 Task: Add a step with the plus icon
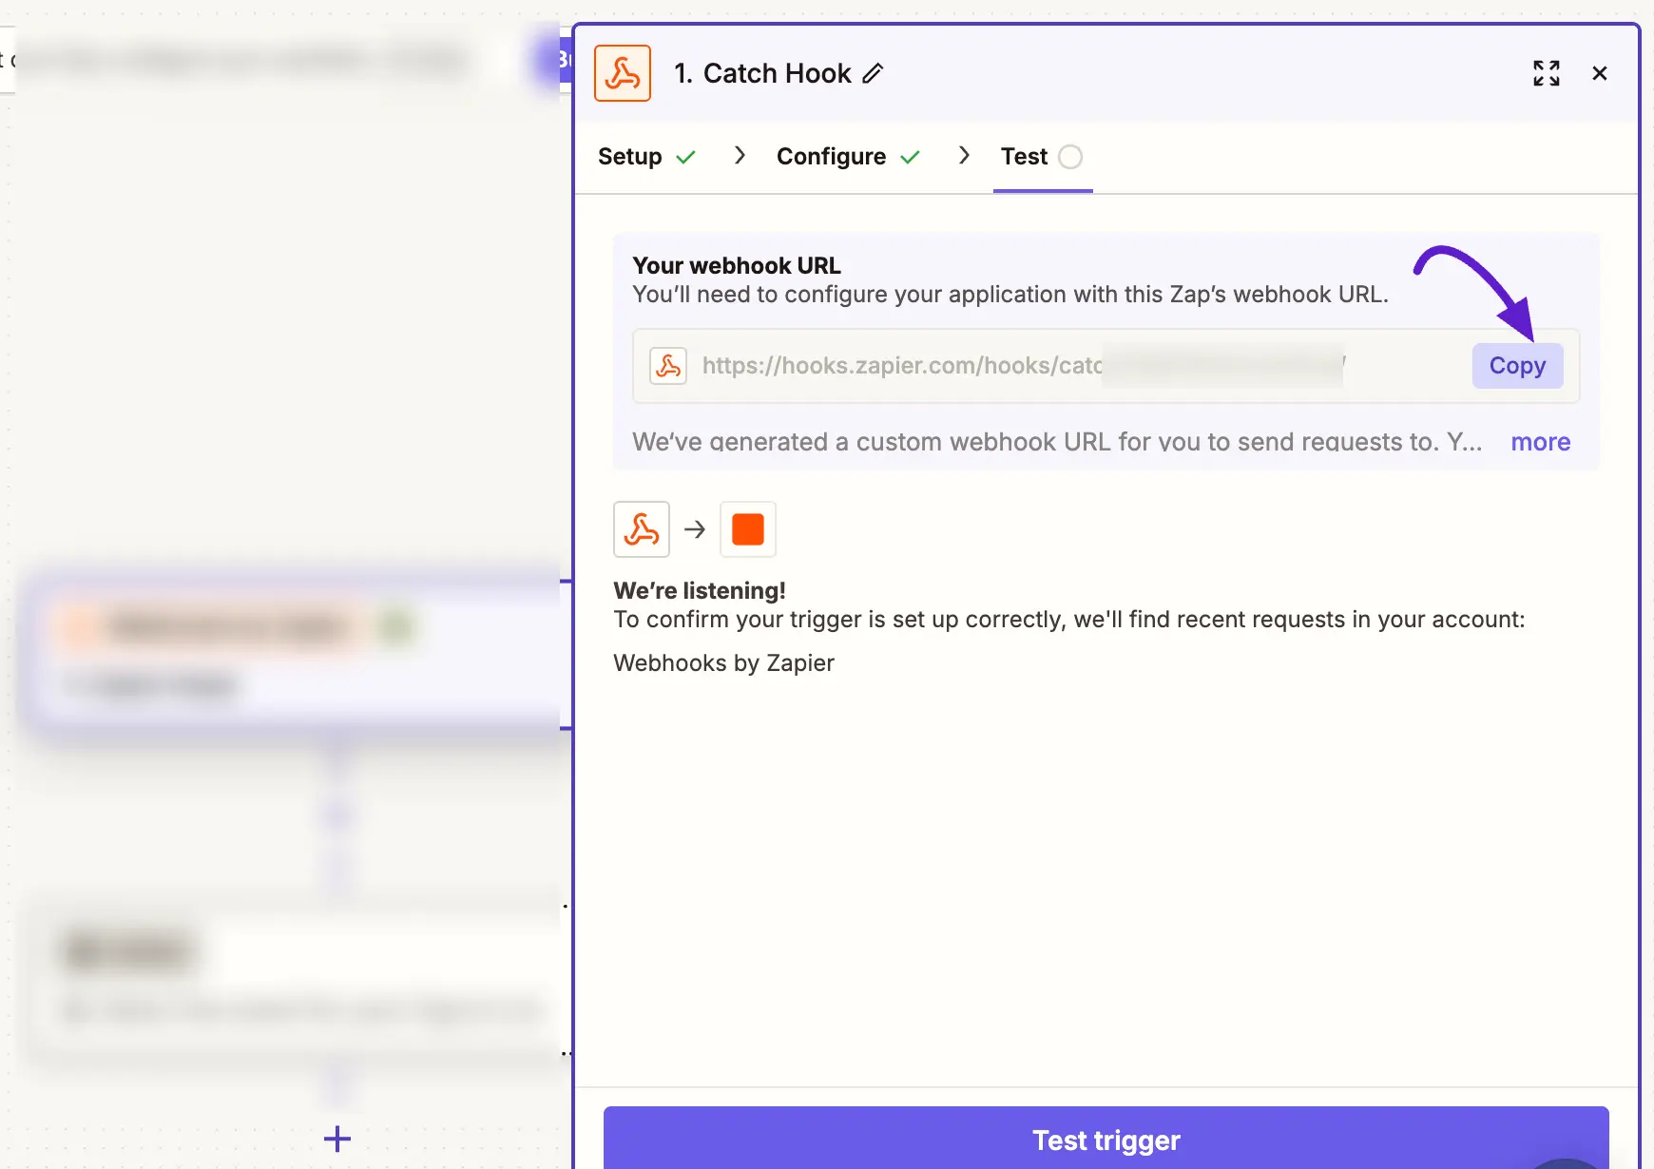(337, 1139)
